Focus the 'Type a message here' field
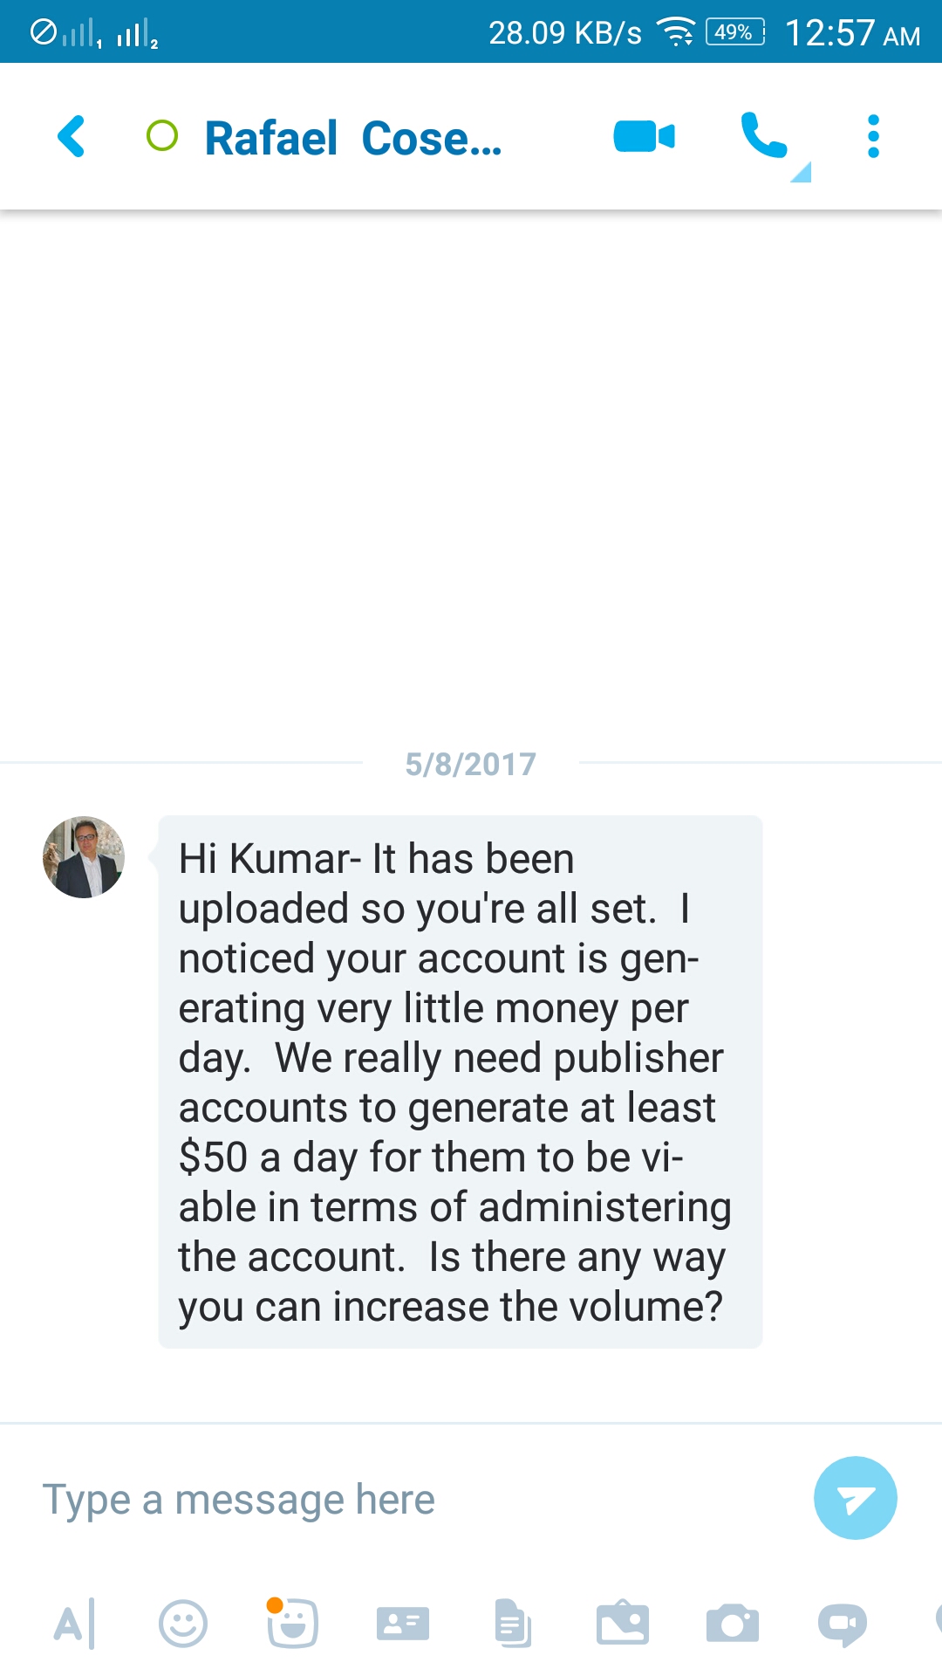The width and height of the screenshot is (942, 1676). pos(410,1500)
